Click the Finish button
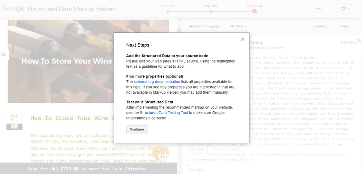The image size is (362, 174). (345, 26)
